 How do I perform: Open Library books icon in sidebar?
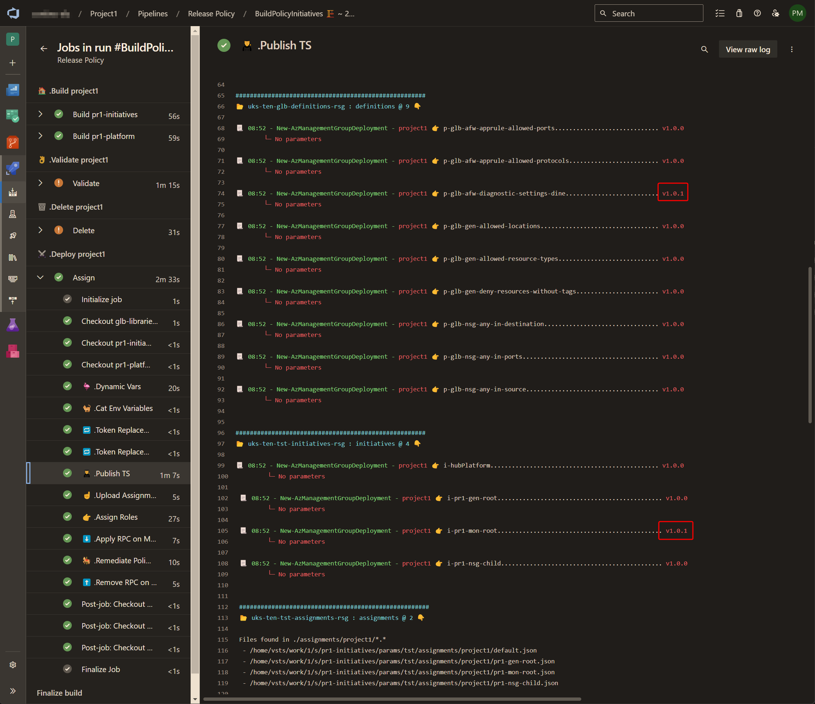coord(13,257)
